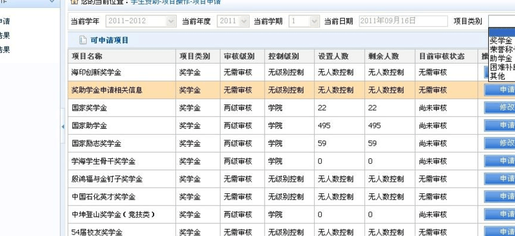
Task: Click the 设置人数 column header
Action: [340, 56]
